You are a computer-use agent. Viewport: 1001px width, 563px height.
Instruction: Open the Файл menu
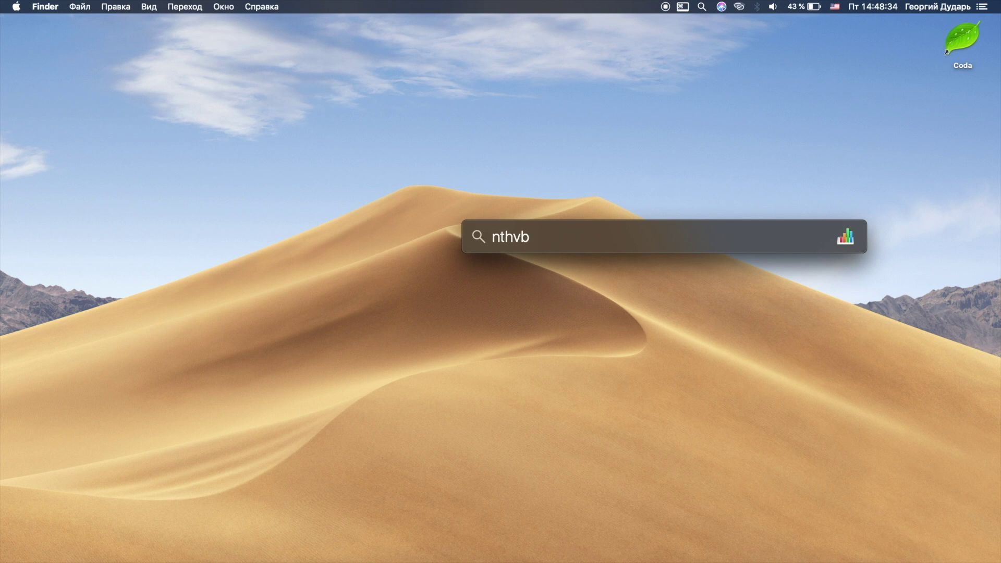[80, 7]
